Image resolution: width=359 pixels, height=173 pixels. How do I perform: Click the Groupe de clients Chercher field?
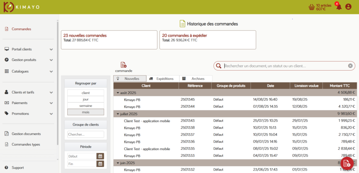coord(86,134)
